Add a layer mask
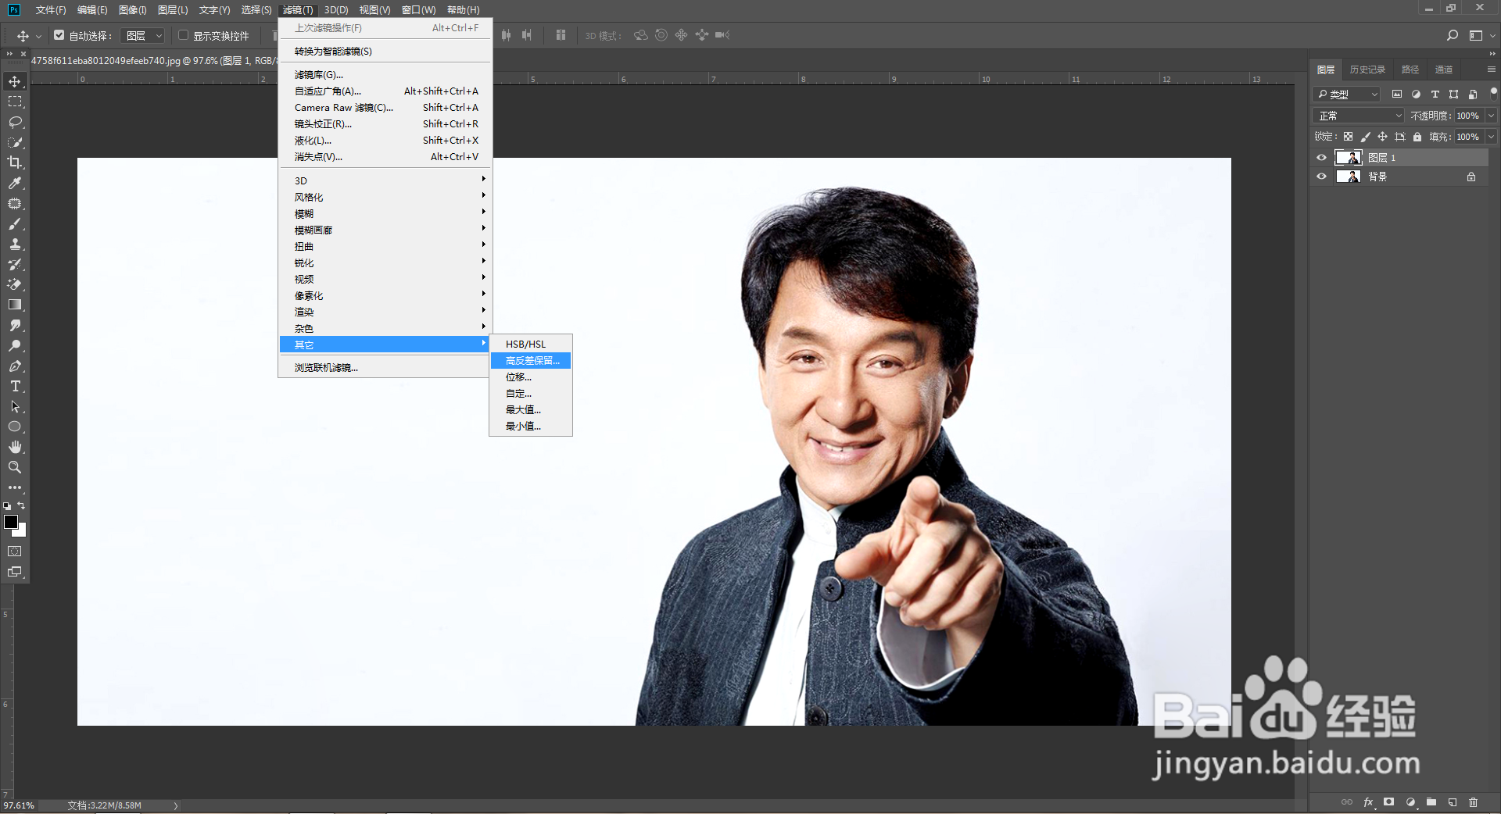 1389,802
